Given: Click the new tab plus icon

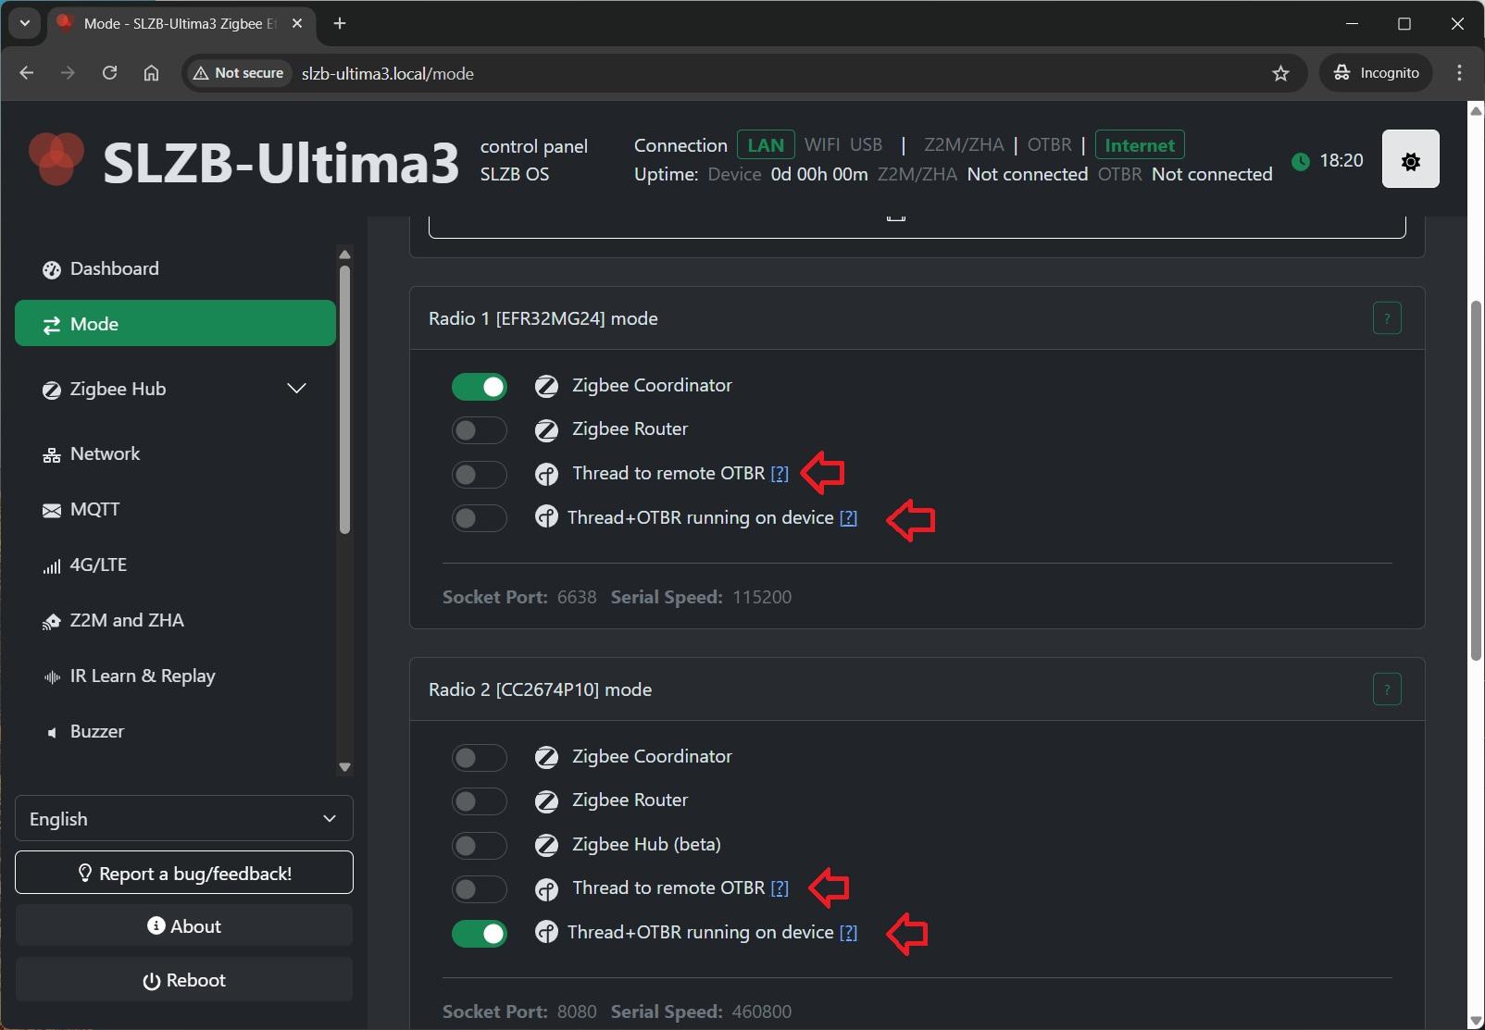Looking at the screenshot, I should [x=340, y=23].
